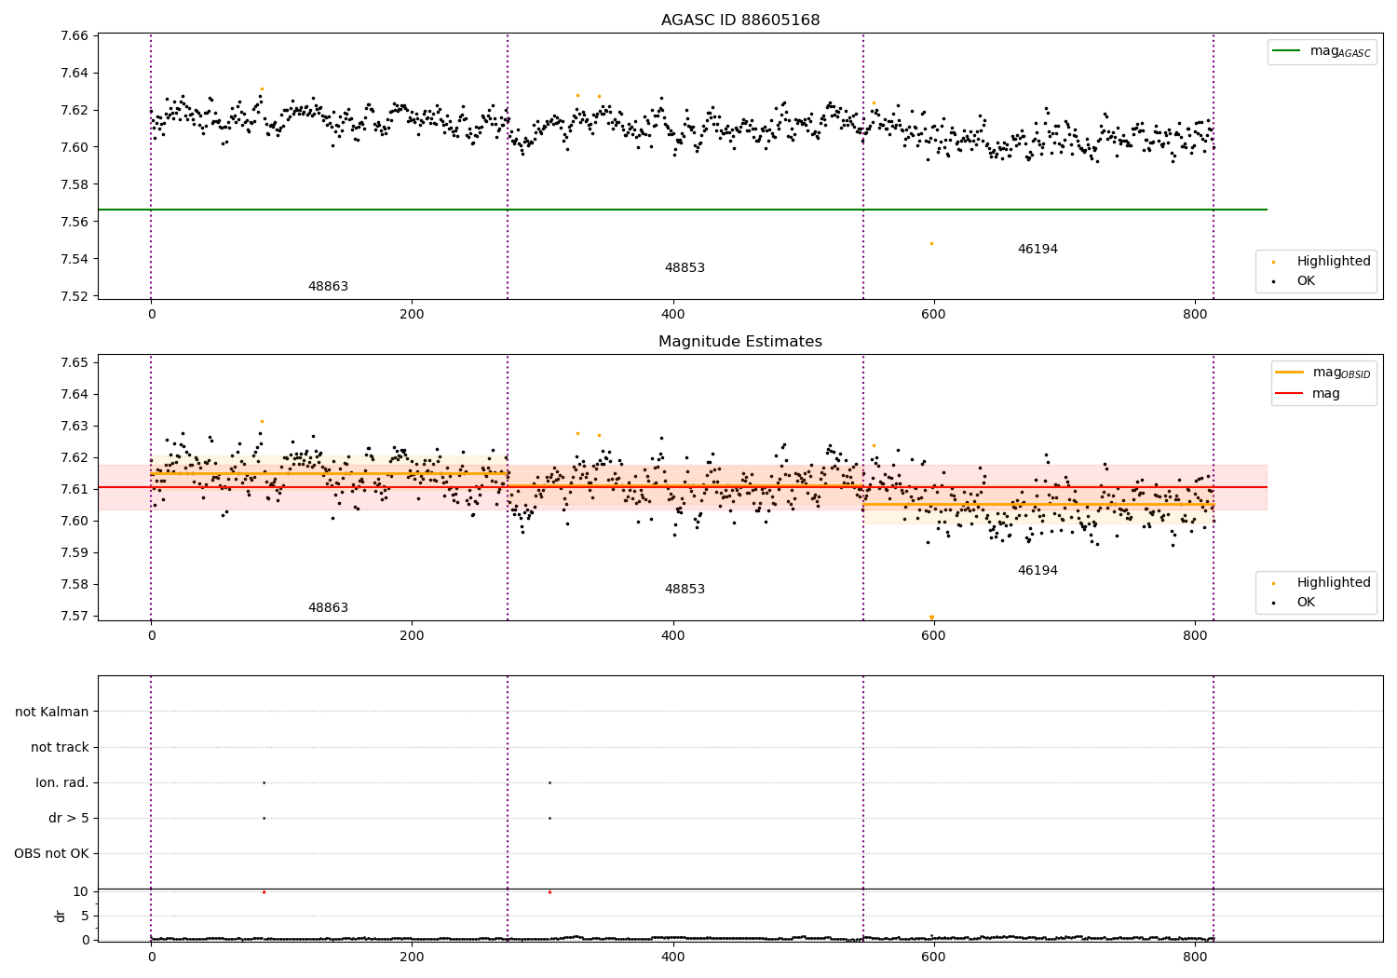This screenshot has width=1397, height=978.
Task: Click the 46194 label in Magnitude Estimates plot
Action: click(x=1038, y=571)
